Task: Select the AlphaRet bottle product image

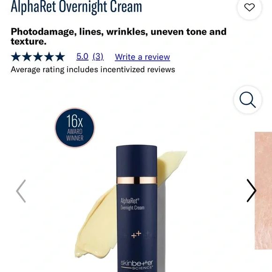Action: coord(136,208)
